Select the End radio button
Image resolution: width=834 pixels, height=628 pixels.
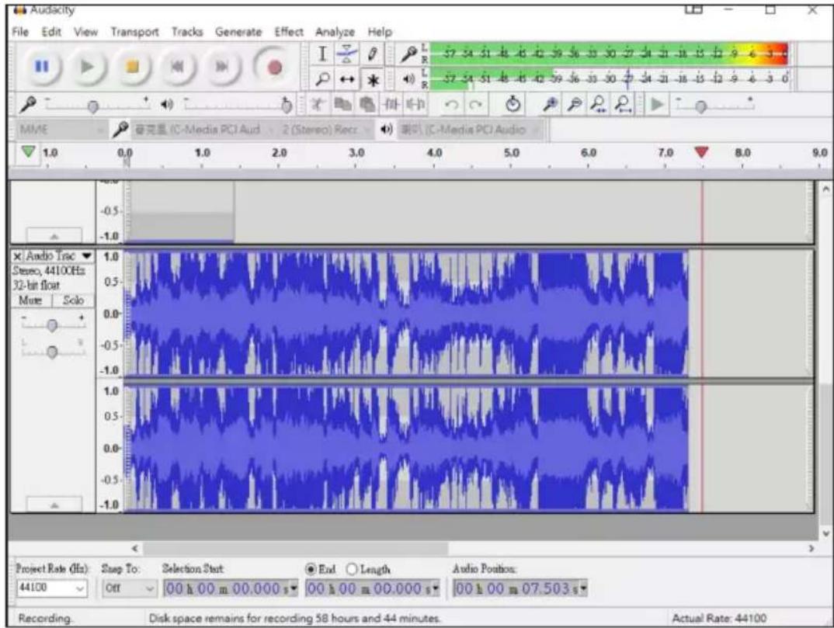[311, 570]
